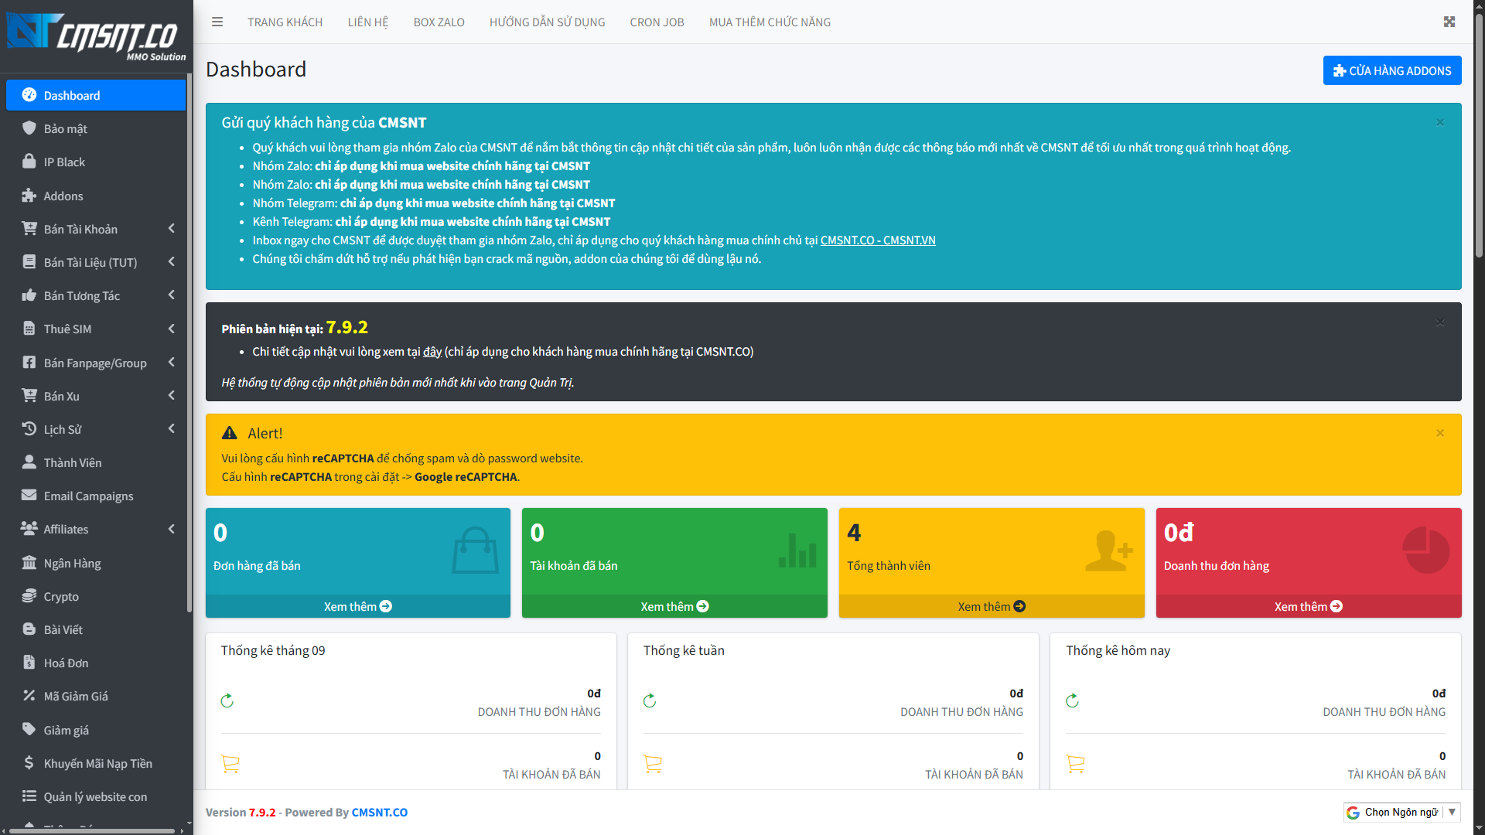Go to HƯỚNG DẪN SỬ DỤNG menu
The image size is (1485, 835).
(x=547, y=22)
